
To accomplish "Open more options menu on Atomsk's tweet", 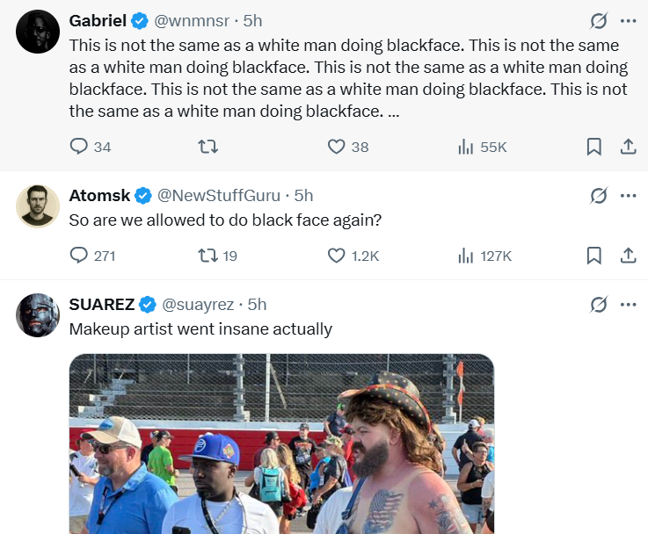I will pos(629,195).
